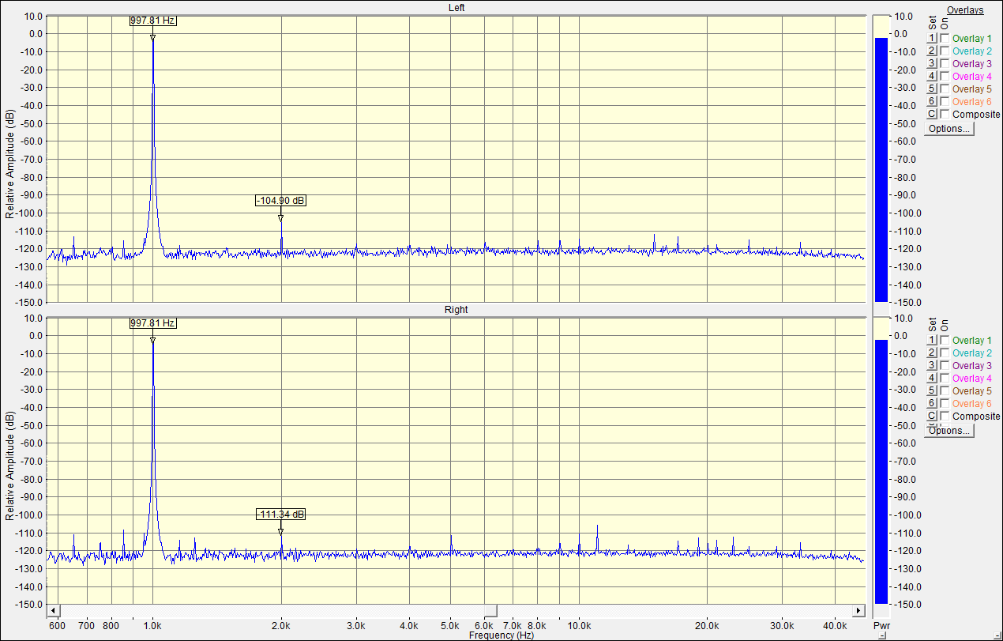
Task: Enable Overlay 5 checkbox in Right panel
Action: coord(945,390)
